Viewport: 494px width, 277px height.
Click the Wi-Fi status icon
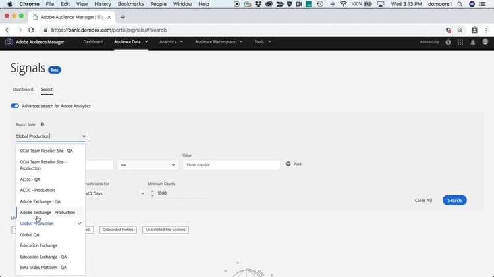343,4
